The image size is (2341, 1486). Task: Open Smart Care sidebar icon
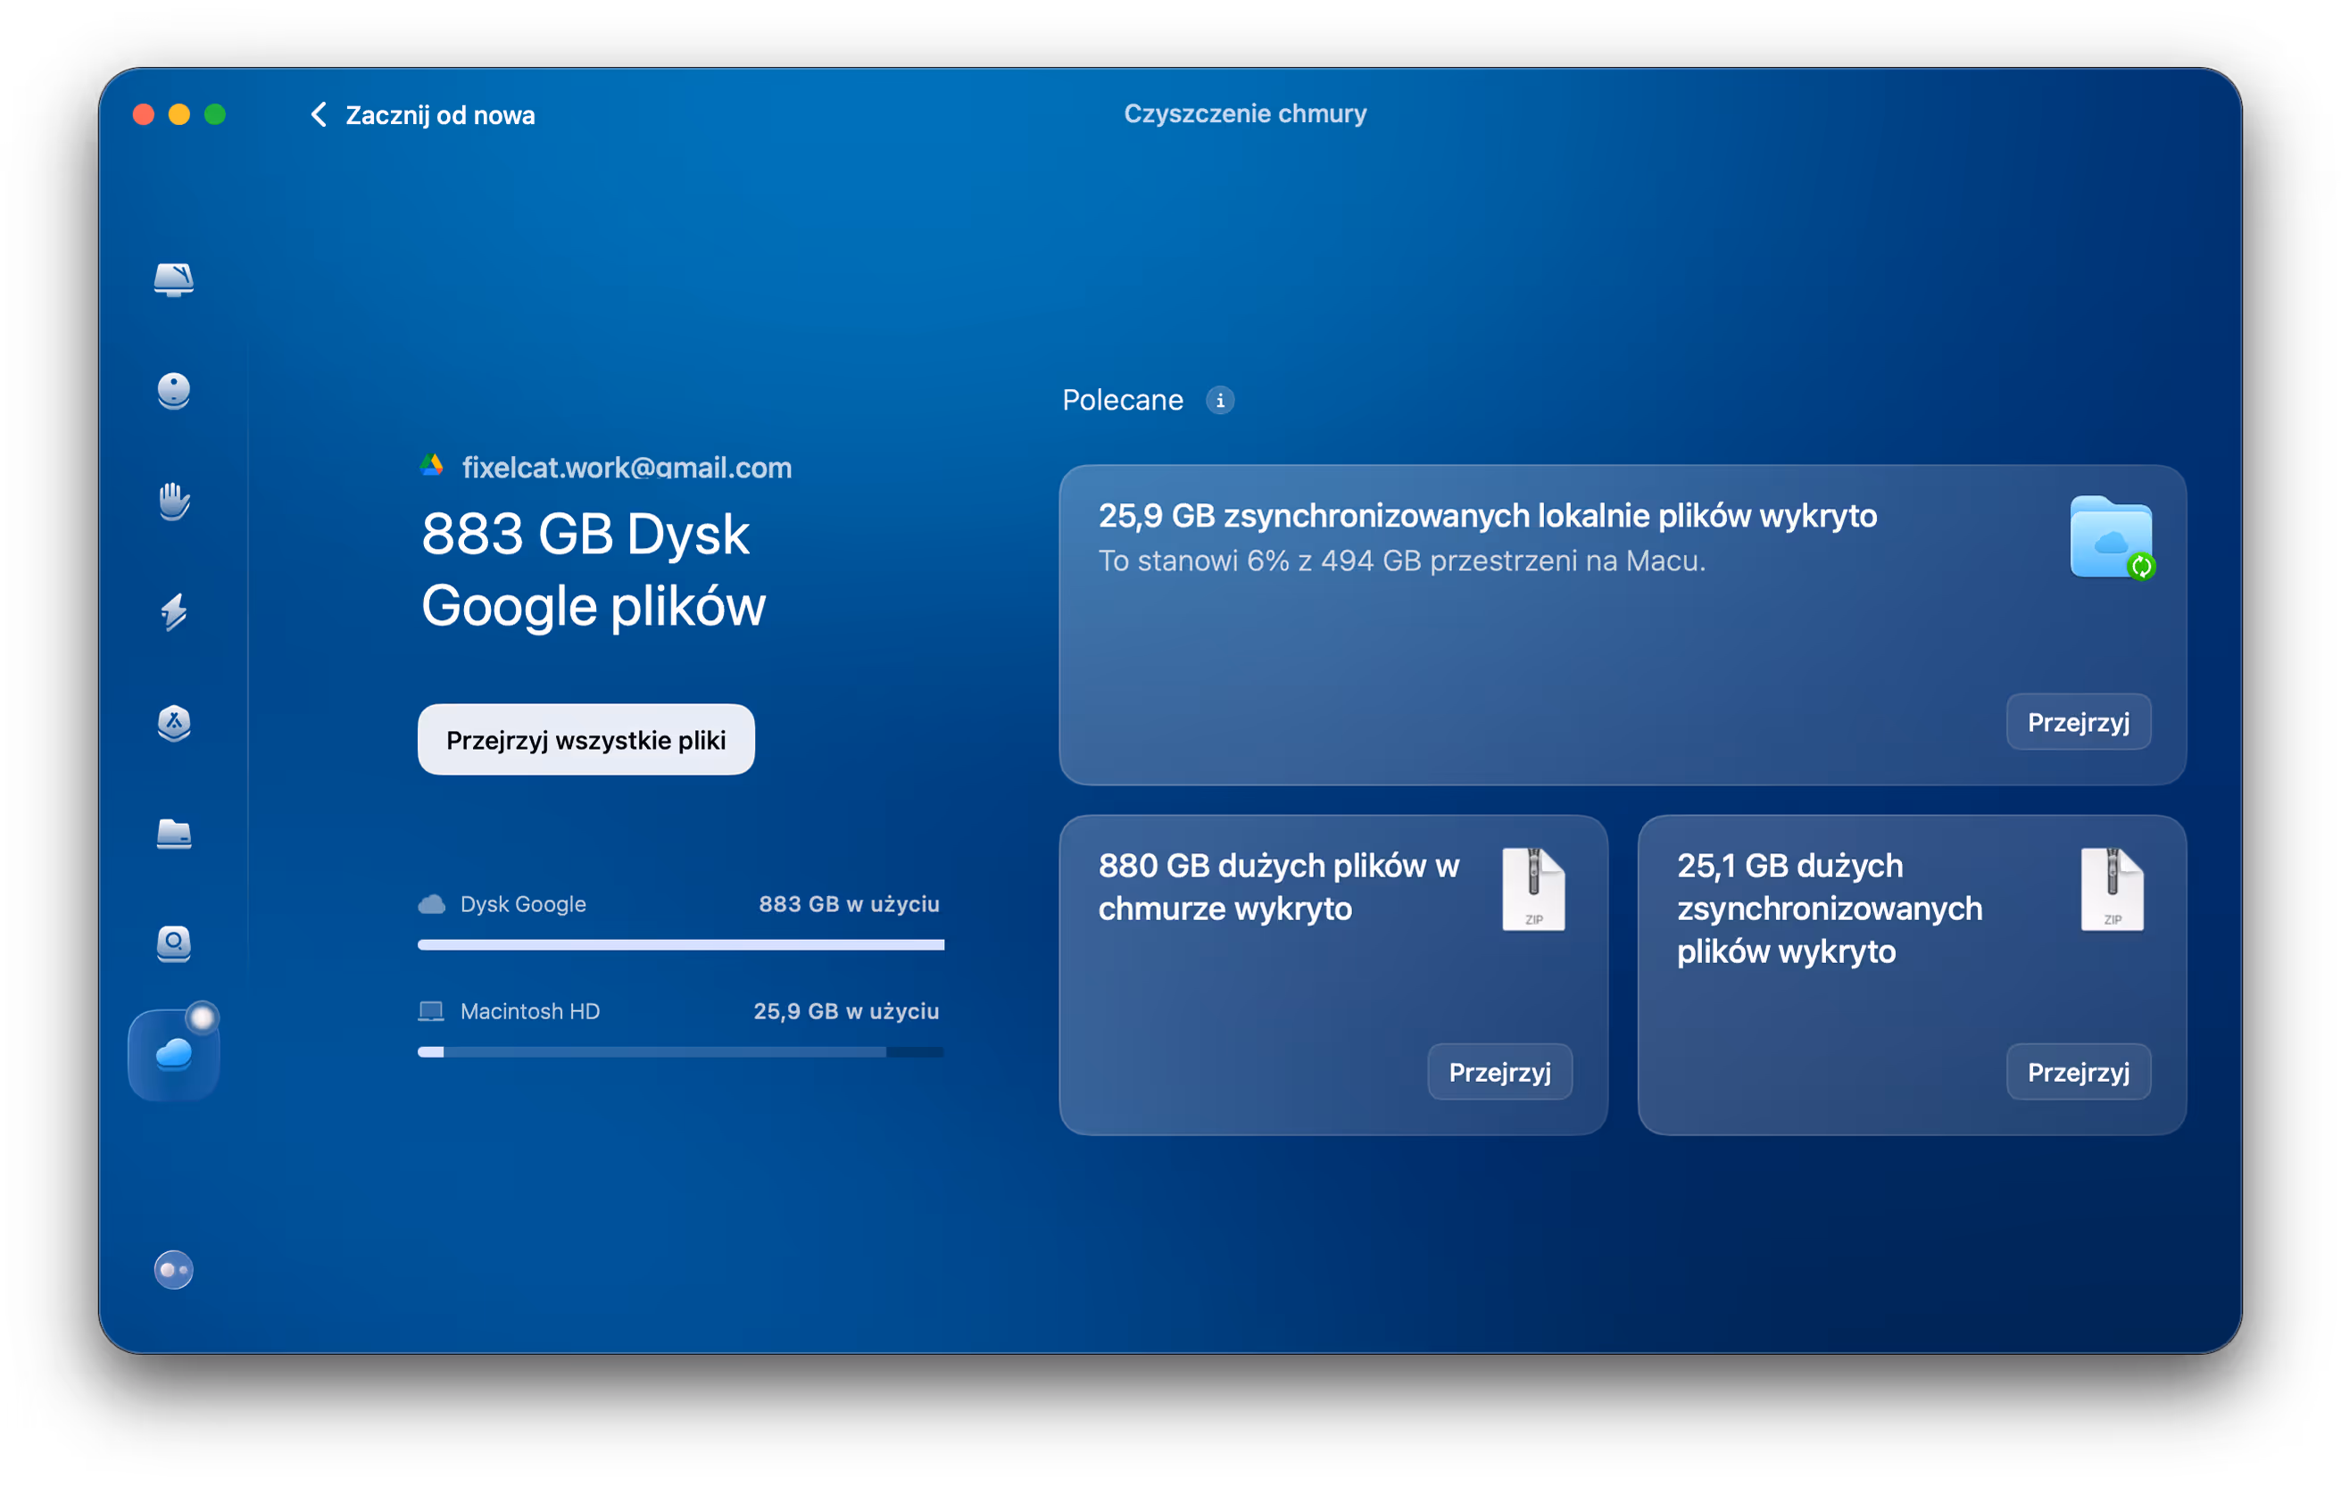[174, 280]
